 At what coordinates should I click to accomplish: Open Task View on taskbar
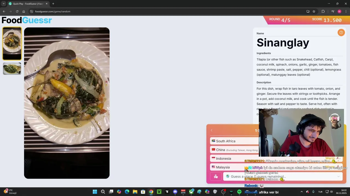click(x=111, y=192)
